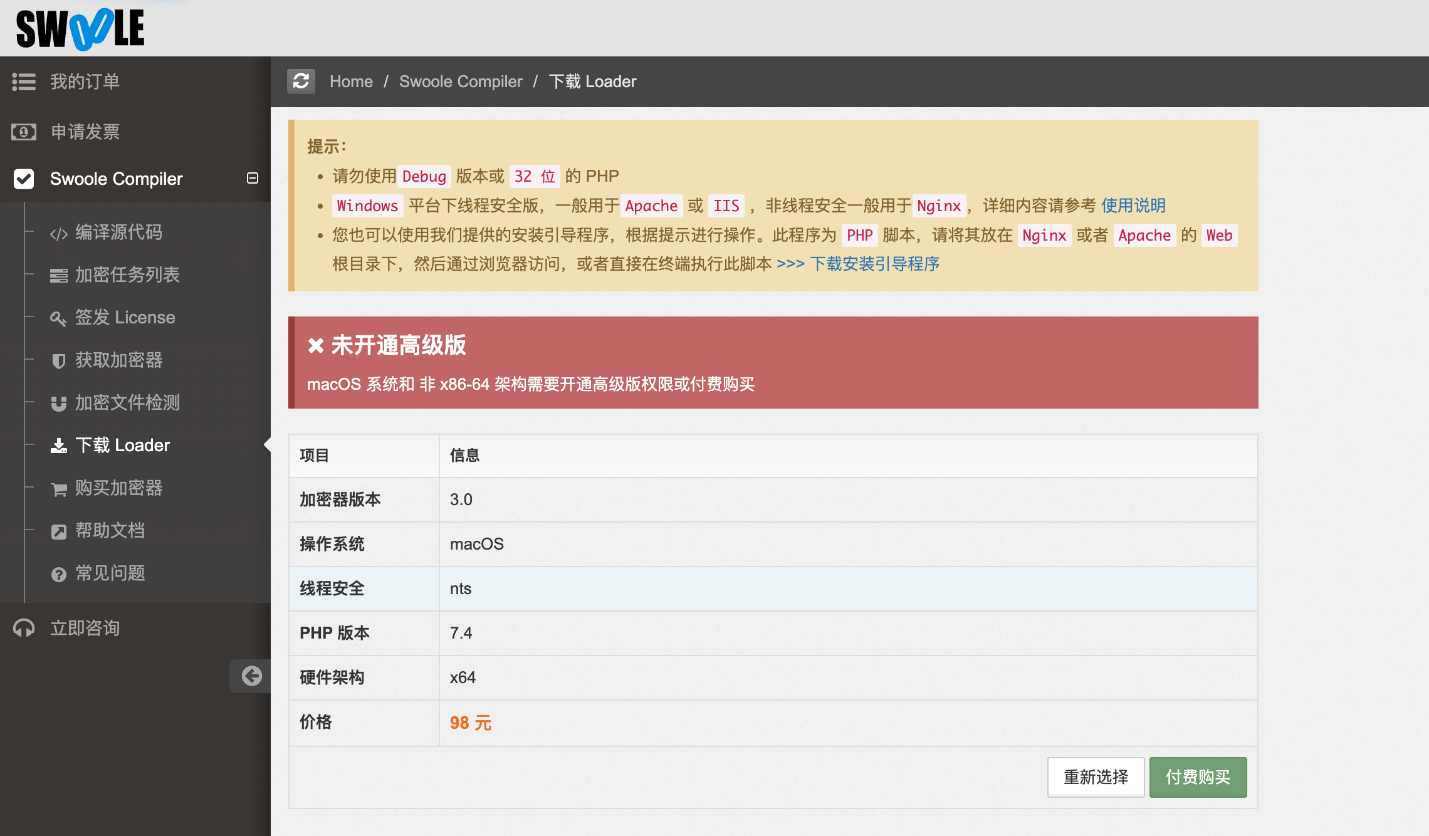The width and height of the screenshot is (1429, 836).
Task: Click the headset icon beside 立即咨询
Action: tap(24, 628)
